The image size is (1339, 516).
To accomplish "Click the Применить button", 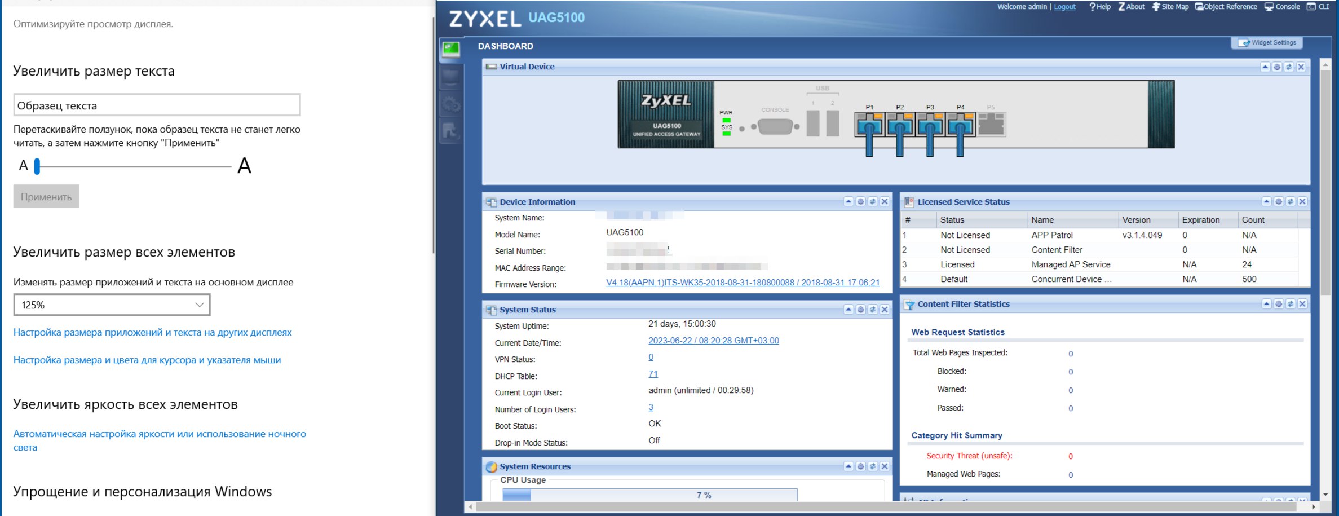I will point(46,196).
